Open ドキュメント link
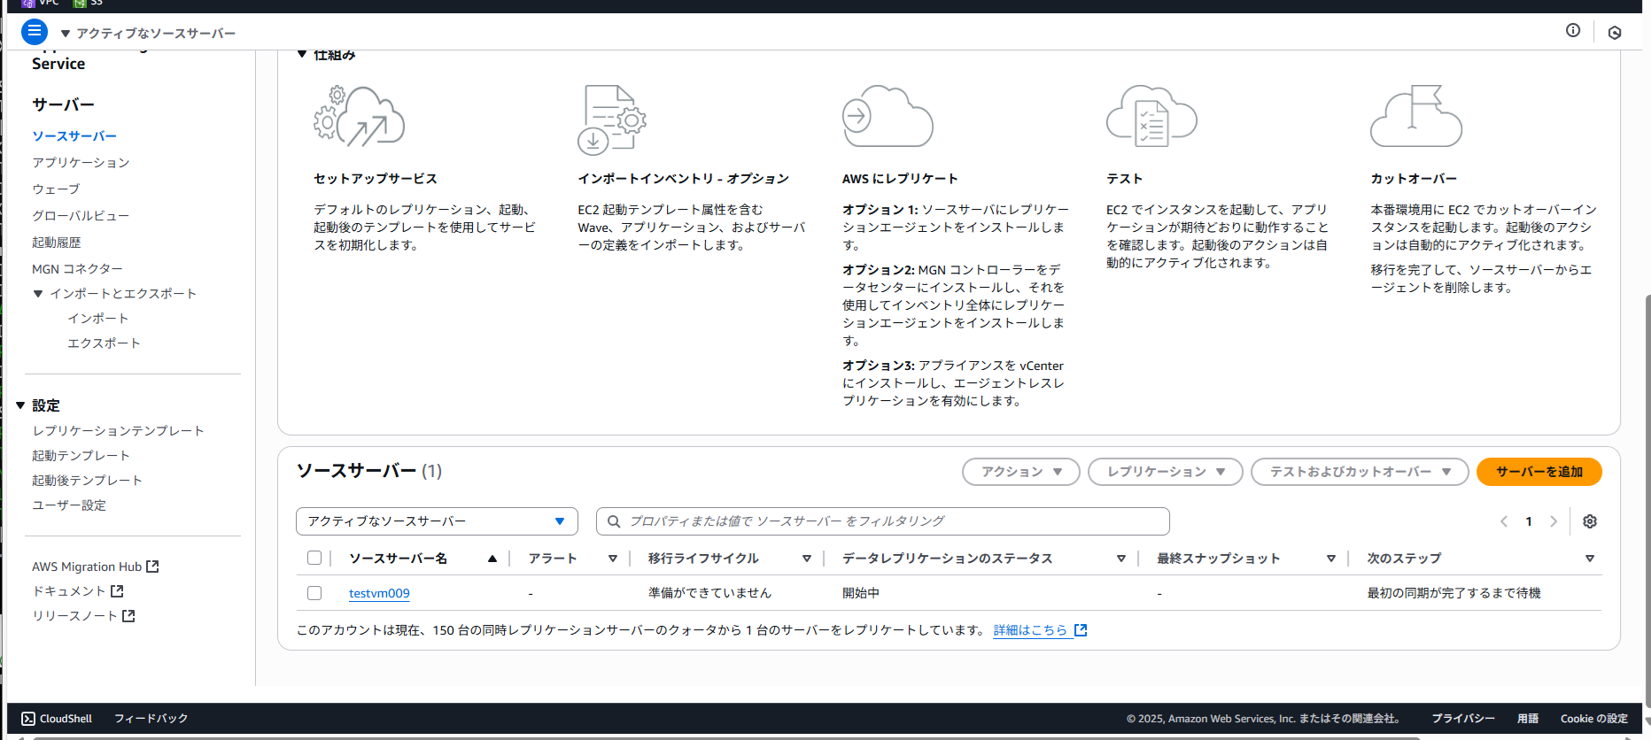 pyautogui.click(x=68, y=591)
